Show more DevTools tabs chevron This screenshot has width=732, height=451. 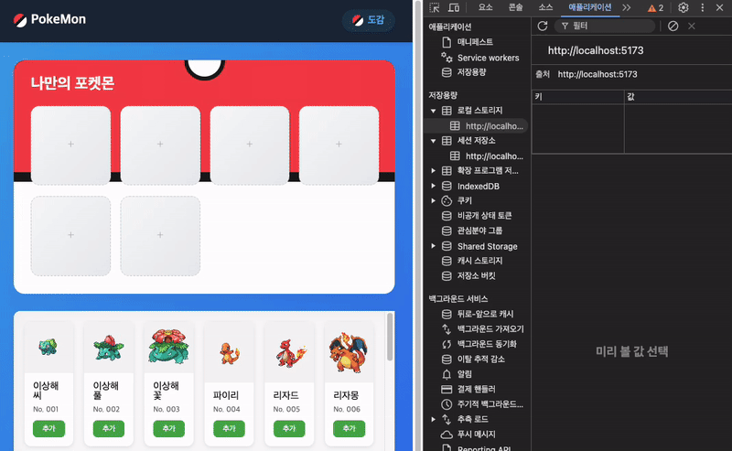(627, 7)
